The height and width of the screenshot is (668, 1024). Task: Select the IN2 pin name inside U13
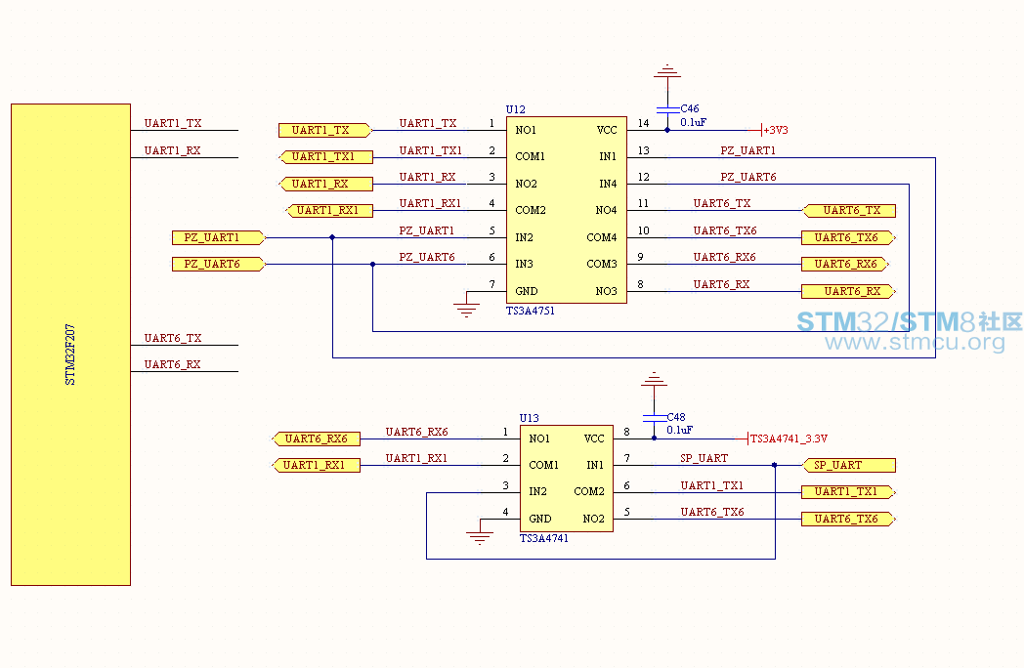click(537, 491)
